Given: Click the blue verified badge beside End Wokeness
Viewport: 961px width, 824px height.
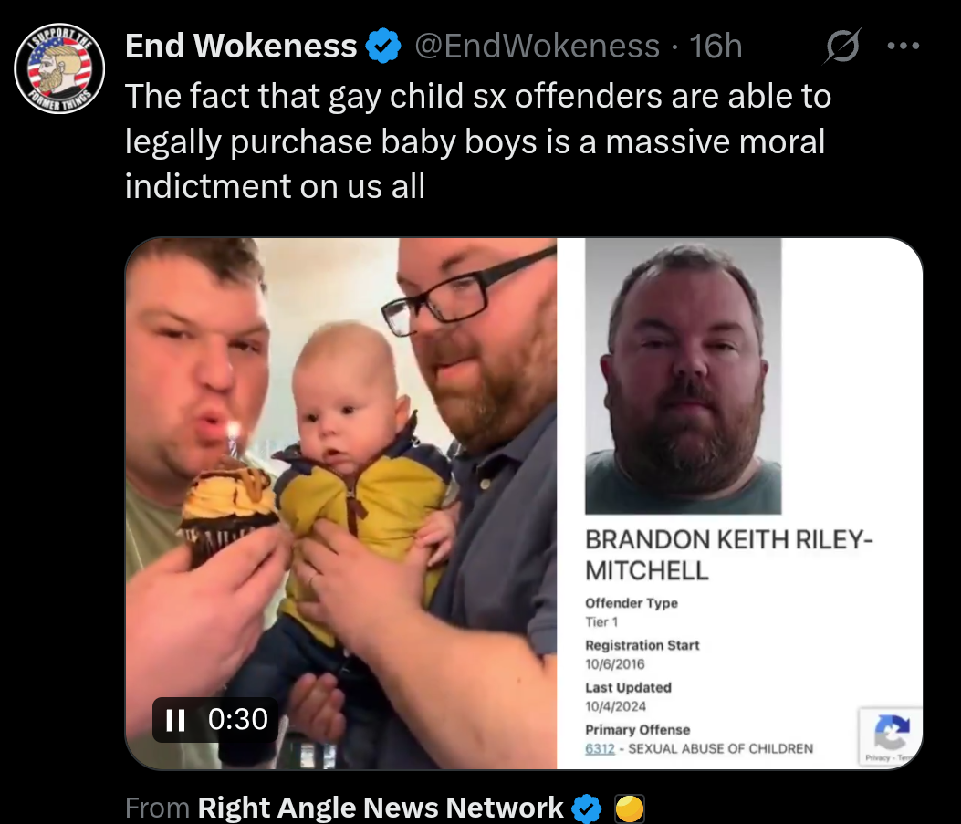Looking at the screenshot, I should pos(383,46).
